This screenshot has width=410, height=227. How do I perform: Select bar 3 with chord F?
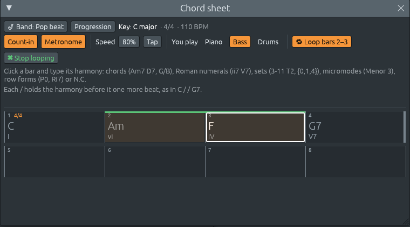tap(255, 128)
